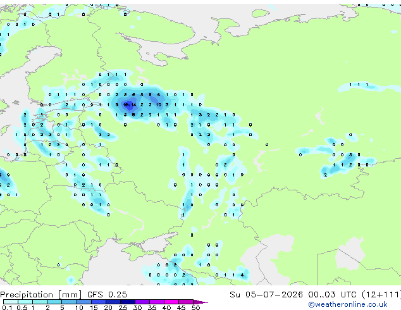Pick the 20 to 25 mm legend swatch
This screenshot has width=401, height=310.
click(113, 302)
